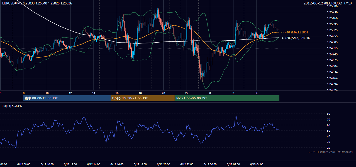Click hour label 14 under the price chart
The image size is (356, 167).
[94, 93]
